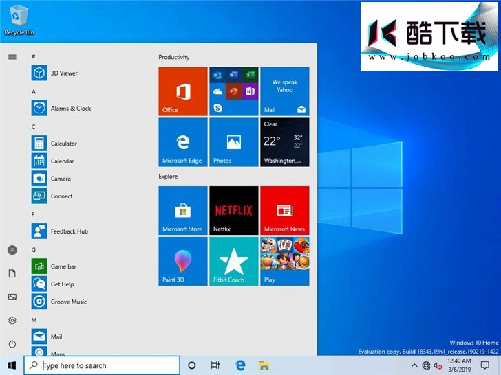Image resolution: width=501 pixels, height=375 pixels.
Task: Open the taskbar clock and date
Action: click(459, 365)
